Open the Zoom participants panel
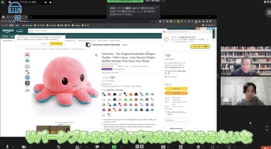The height and width of the screenshot is (149, 271). click(x=78, y=147)
